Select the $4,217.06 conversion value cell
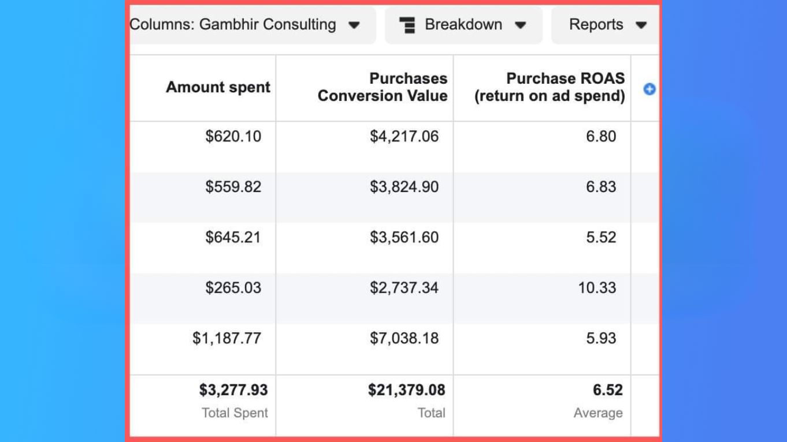This screenshot has height=442, width=787. click(x=404, y=136)
